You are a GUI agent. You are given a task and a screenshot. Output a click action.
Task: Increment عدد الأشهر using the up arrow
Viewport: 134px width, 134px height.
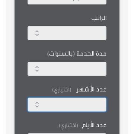(x=37, y=103)
